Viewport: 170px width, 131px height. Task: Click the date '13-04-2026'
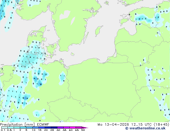click(117, 125)
